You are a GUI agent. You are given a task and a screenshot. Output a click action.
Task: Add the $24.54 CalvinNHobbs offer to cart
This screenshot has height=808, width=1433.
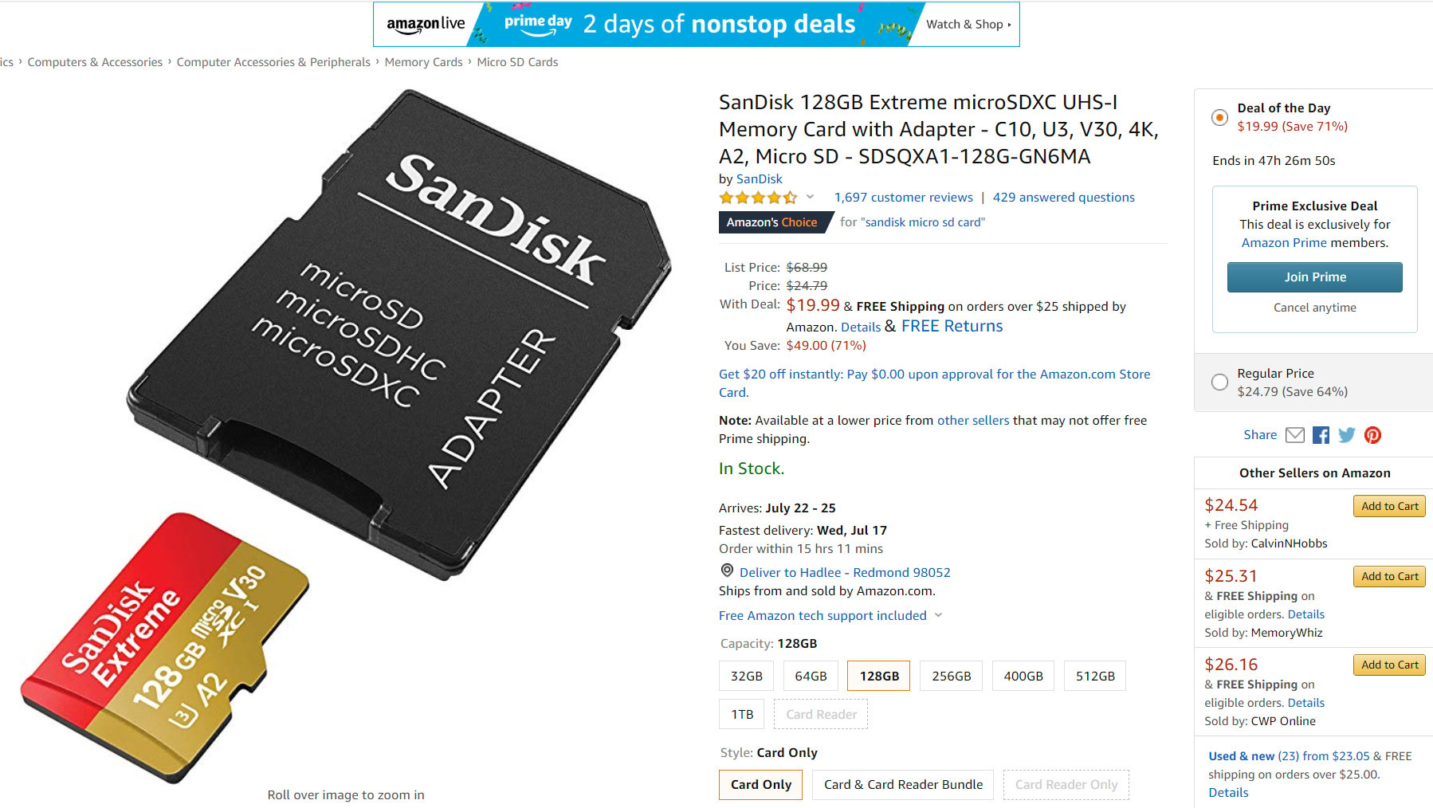[x=1389, y=506]
